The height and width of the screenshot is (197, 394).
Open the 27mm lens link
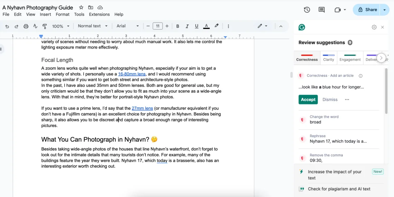tap(142, 108)
